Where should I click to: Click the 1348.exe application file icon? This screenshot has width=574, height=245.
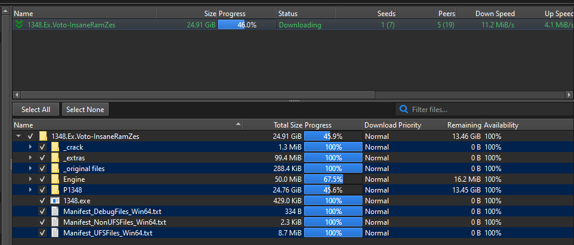click(55, 200)
